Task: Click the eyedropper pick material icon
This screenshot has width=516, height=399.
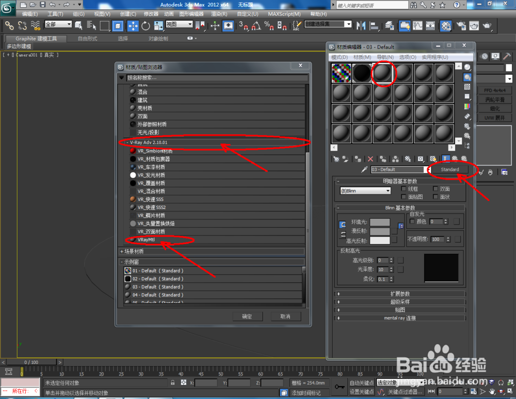Action: pos(364,169)
